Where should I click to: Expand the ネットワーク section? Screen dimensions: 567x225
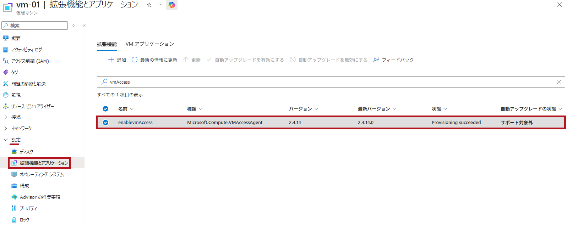coord(5,128)
